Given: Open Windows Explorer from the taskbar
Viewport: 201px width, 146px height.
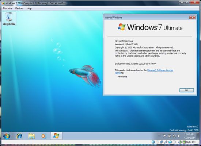Looking at the screenshot, I should coord(31,136).
